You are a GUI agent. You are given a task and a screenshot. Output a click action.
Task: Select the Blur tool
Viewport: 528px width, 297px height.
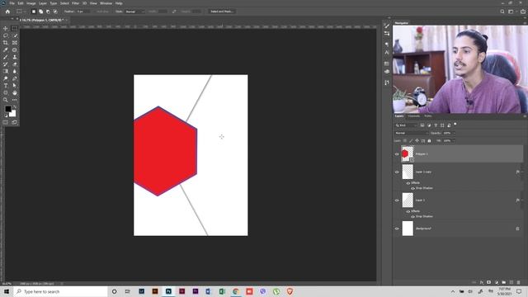(15, 72)
